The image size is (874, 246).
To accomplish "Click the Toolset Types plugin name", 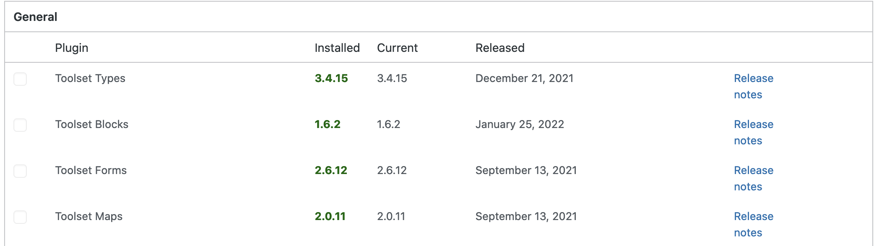I will 90,79.
